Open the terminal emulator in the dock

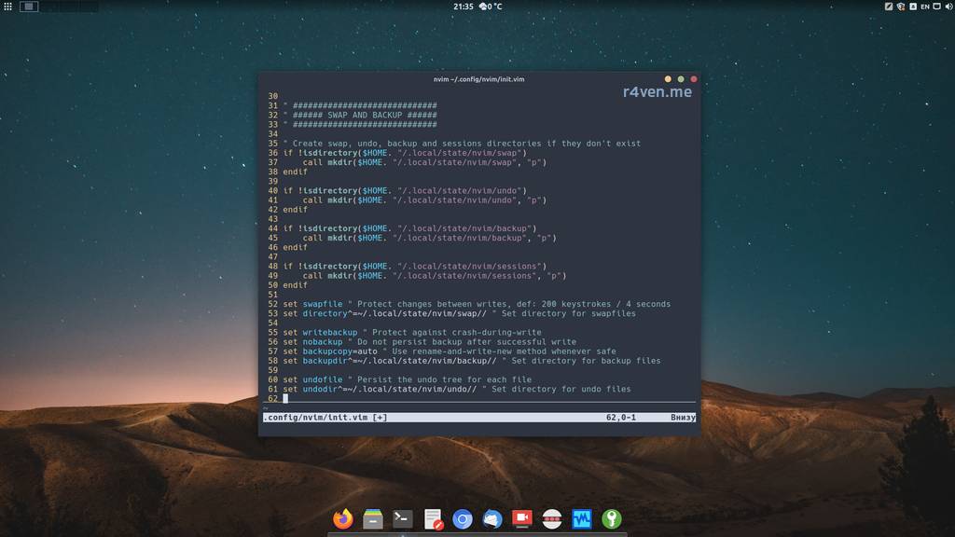pos(401,519)
